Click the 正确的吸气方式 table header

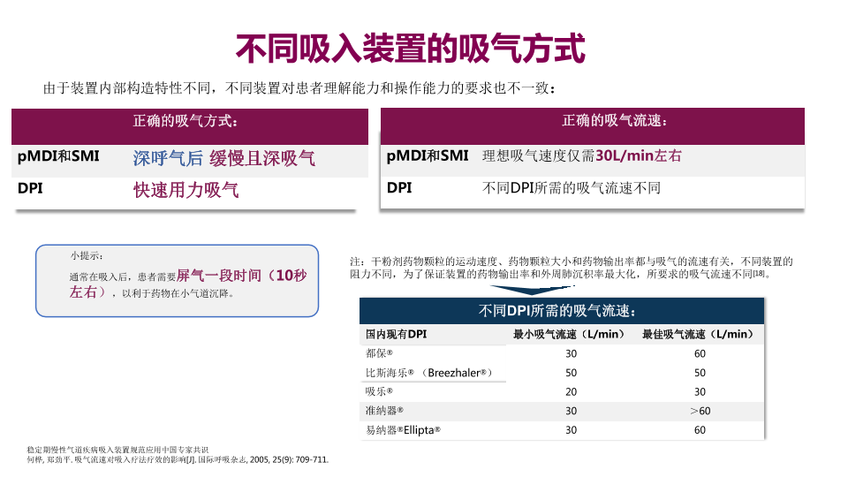(x=185, y=121)
